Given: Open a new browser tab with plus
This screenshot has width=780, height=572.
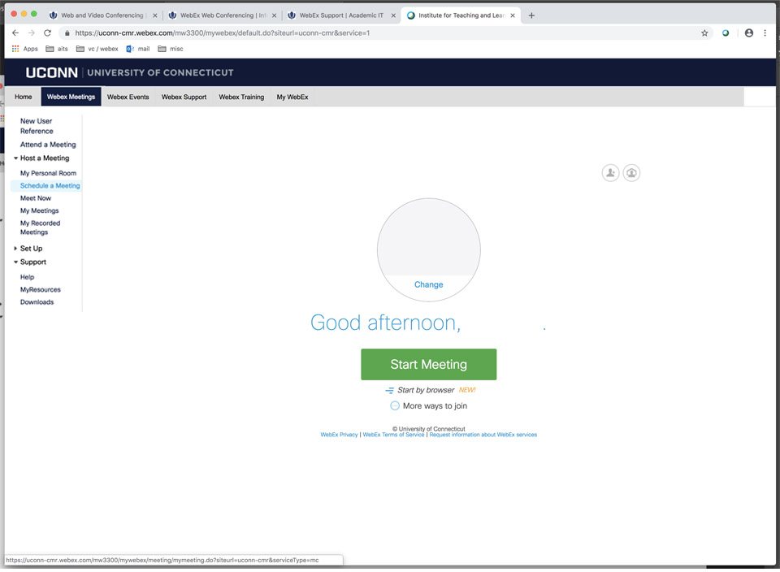Looking at the screenshot, I should (x=531, y=15).
